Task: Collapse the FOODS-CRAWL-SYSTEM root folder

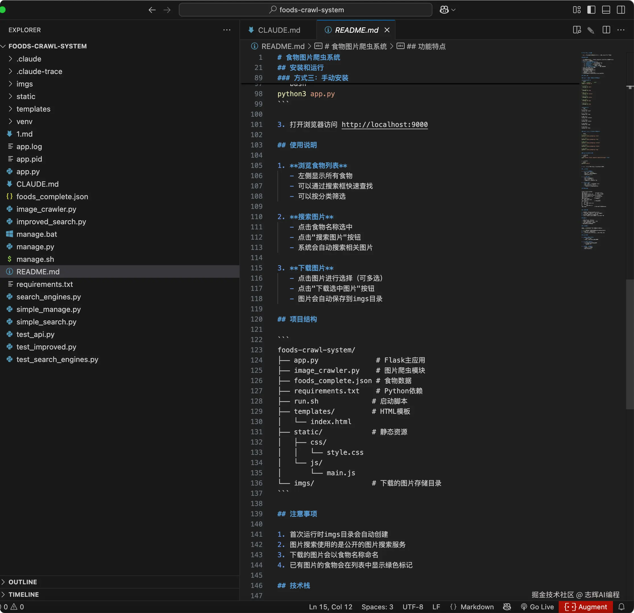Action: click(47, 46)
